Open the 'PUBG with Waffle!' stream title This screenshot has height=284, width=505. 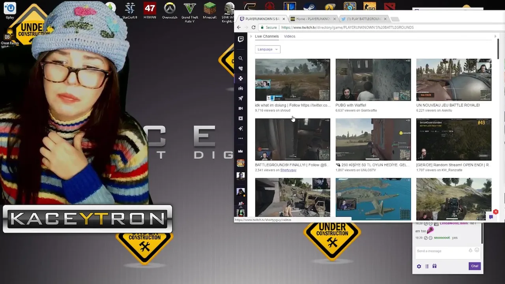351,105
